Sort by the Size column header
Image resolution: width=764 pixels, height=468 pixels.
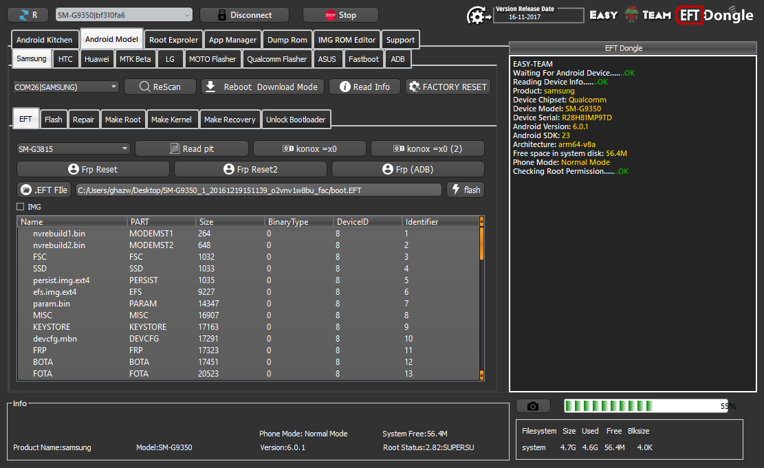[230, 221]
